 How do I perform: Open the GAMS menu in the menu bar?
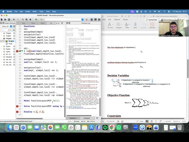pos(27,12)
